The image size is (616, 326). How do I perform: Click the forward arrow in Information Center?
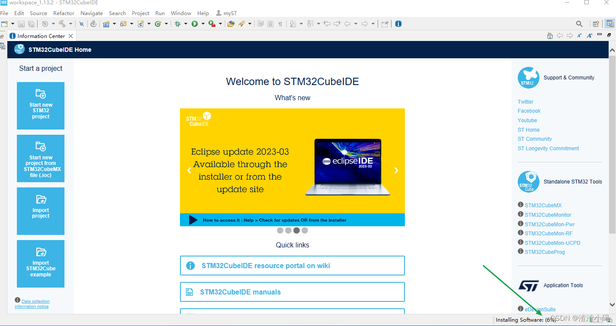(570, 35)
